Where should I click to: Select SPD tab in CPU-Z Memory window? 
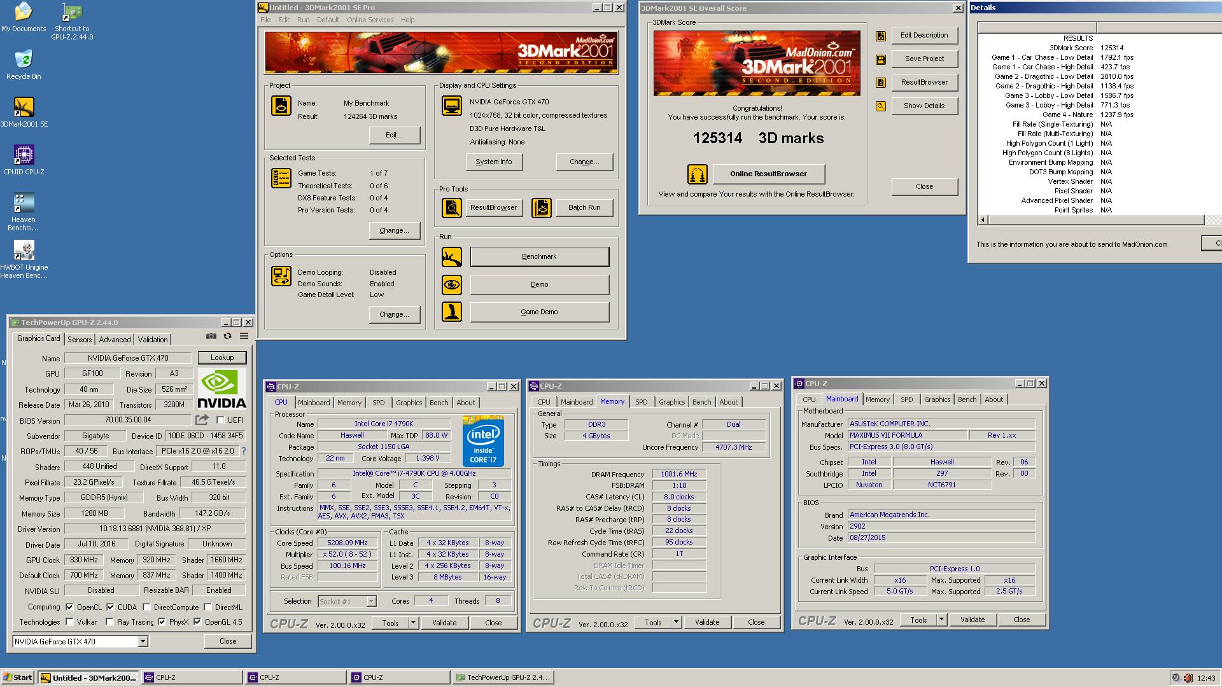641,402
